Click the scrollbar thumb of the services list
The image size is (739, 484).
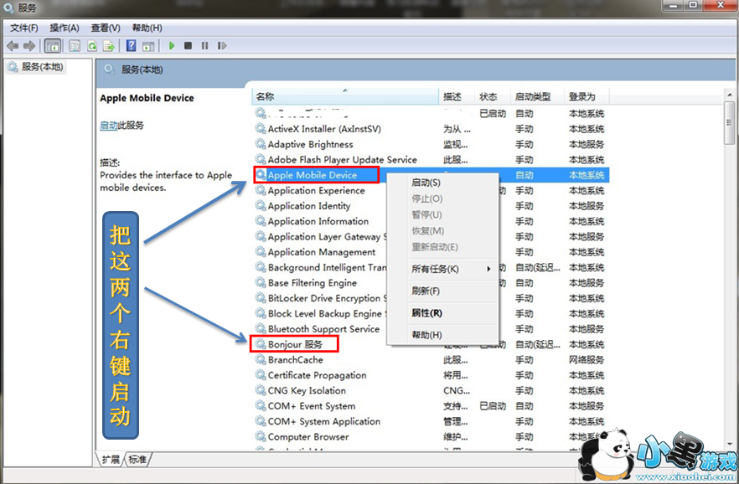[x=730, y=123]
